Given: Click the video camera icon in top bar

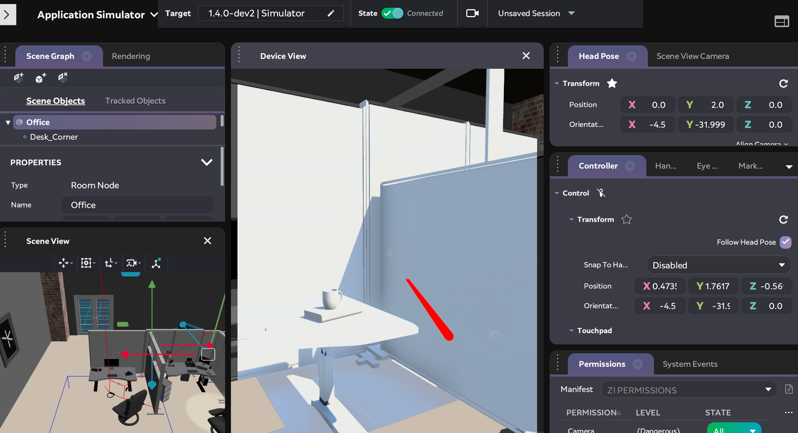Looking at the screenshot, I should point(472,13).
